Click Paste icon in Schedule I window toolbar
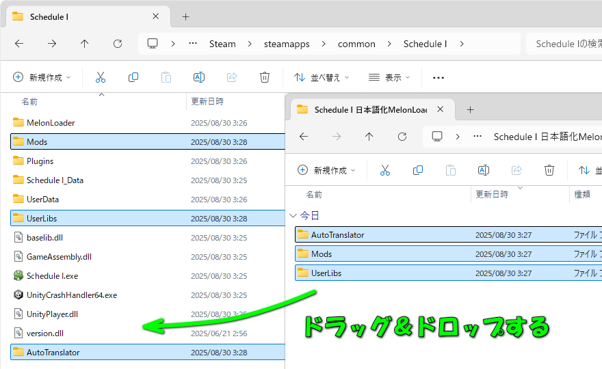Image resolution: width=602 pixels, height=369 pixels. coord(166,77)
